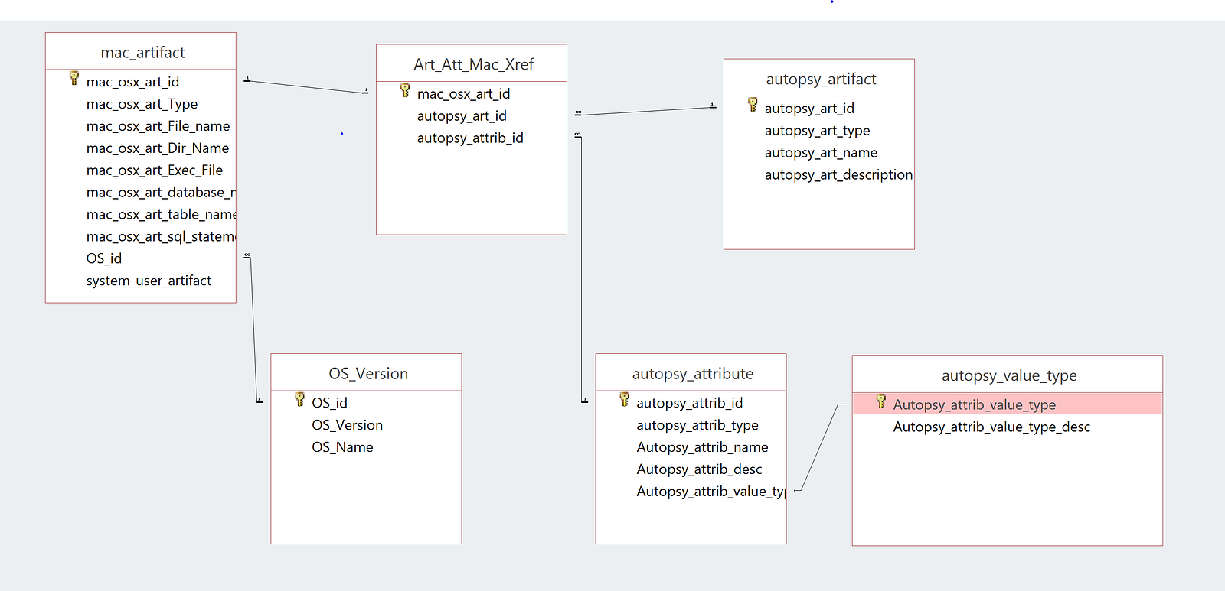Click the key icon in Art_Att_Mac_Xref table
Viewport: 1225px width, 591px height.
pos(405,90)
